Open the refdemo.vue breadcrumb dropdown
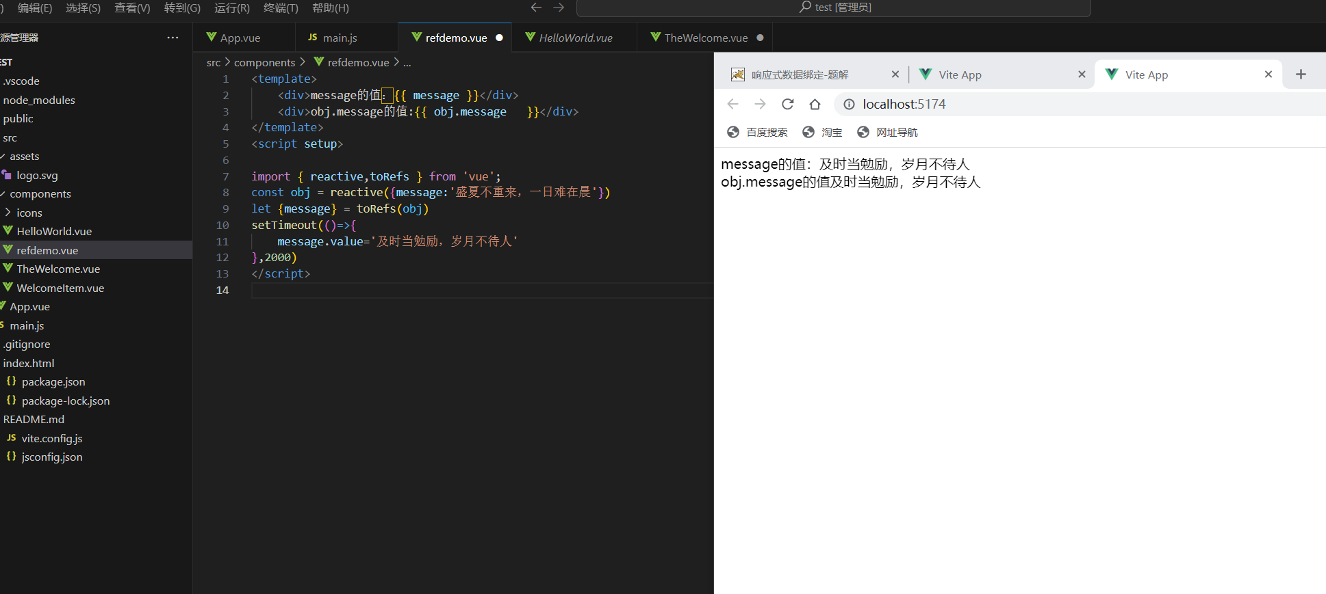 click(x=358, y=62)
